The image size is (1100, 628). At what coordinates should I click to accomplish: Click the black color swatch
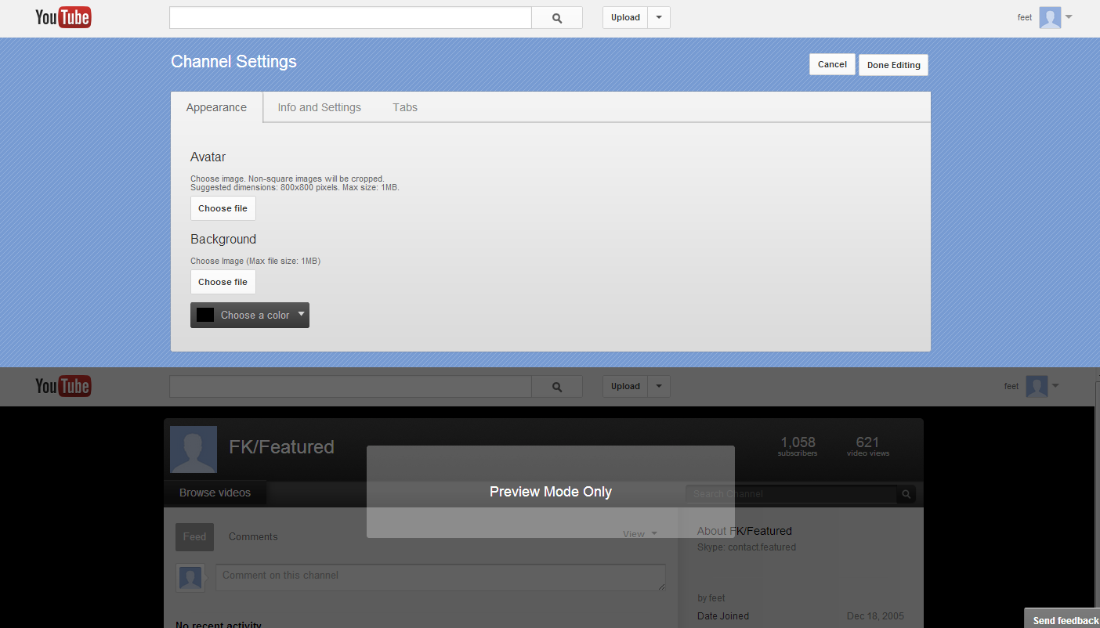pos(205,315)
